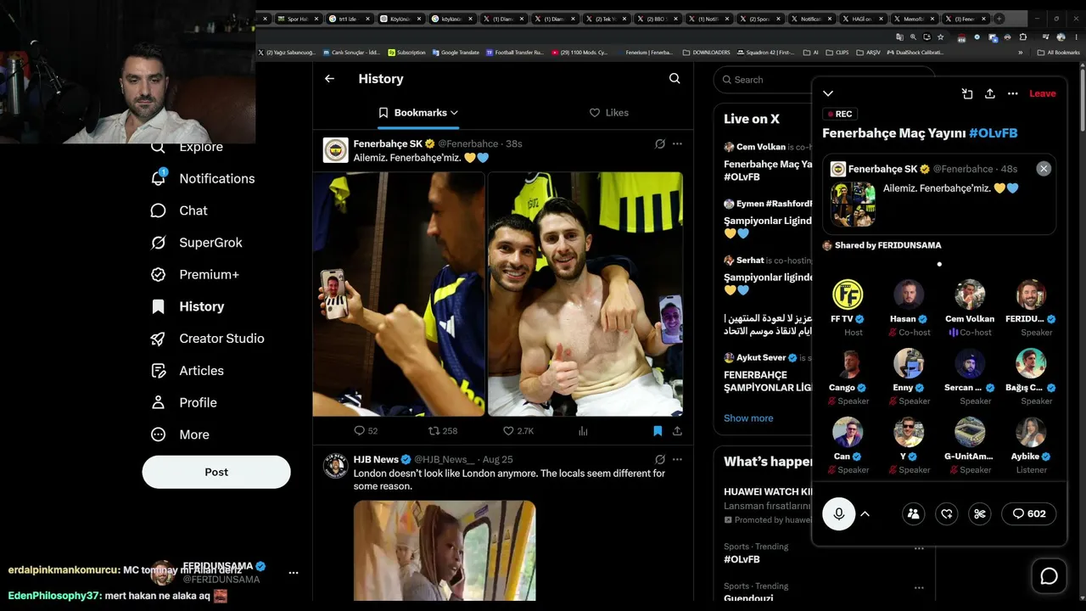
Task: Click the scissors clip icon in Space
Action: [x=980, y=513]
